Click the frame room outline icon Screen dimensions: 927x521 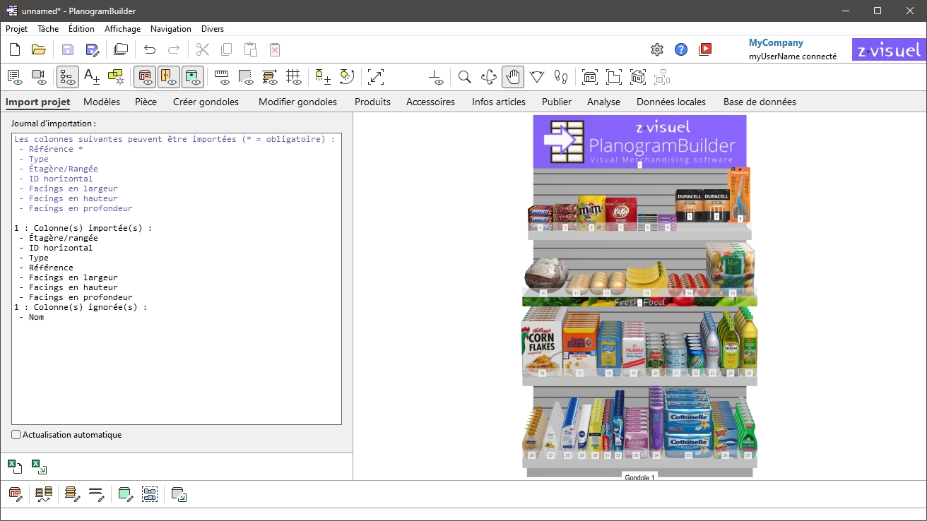[614, 77]
